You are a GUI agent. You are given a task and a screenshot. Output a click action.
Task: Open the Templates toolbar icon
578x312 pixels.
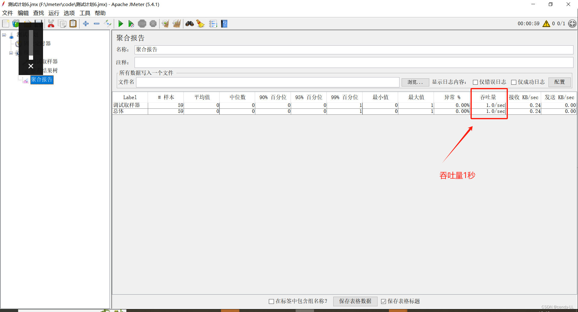16,23
